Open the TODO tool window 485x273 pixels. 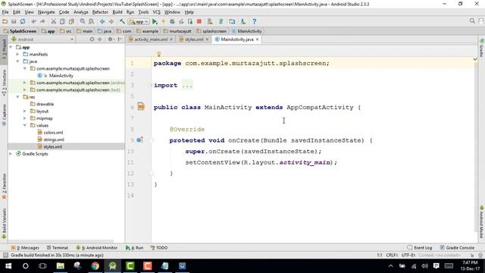(159, 248)
